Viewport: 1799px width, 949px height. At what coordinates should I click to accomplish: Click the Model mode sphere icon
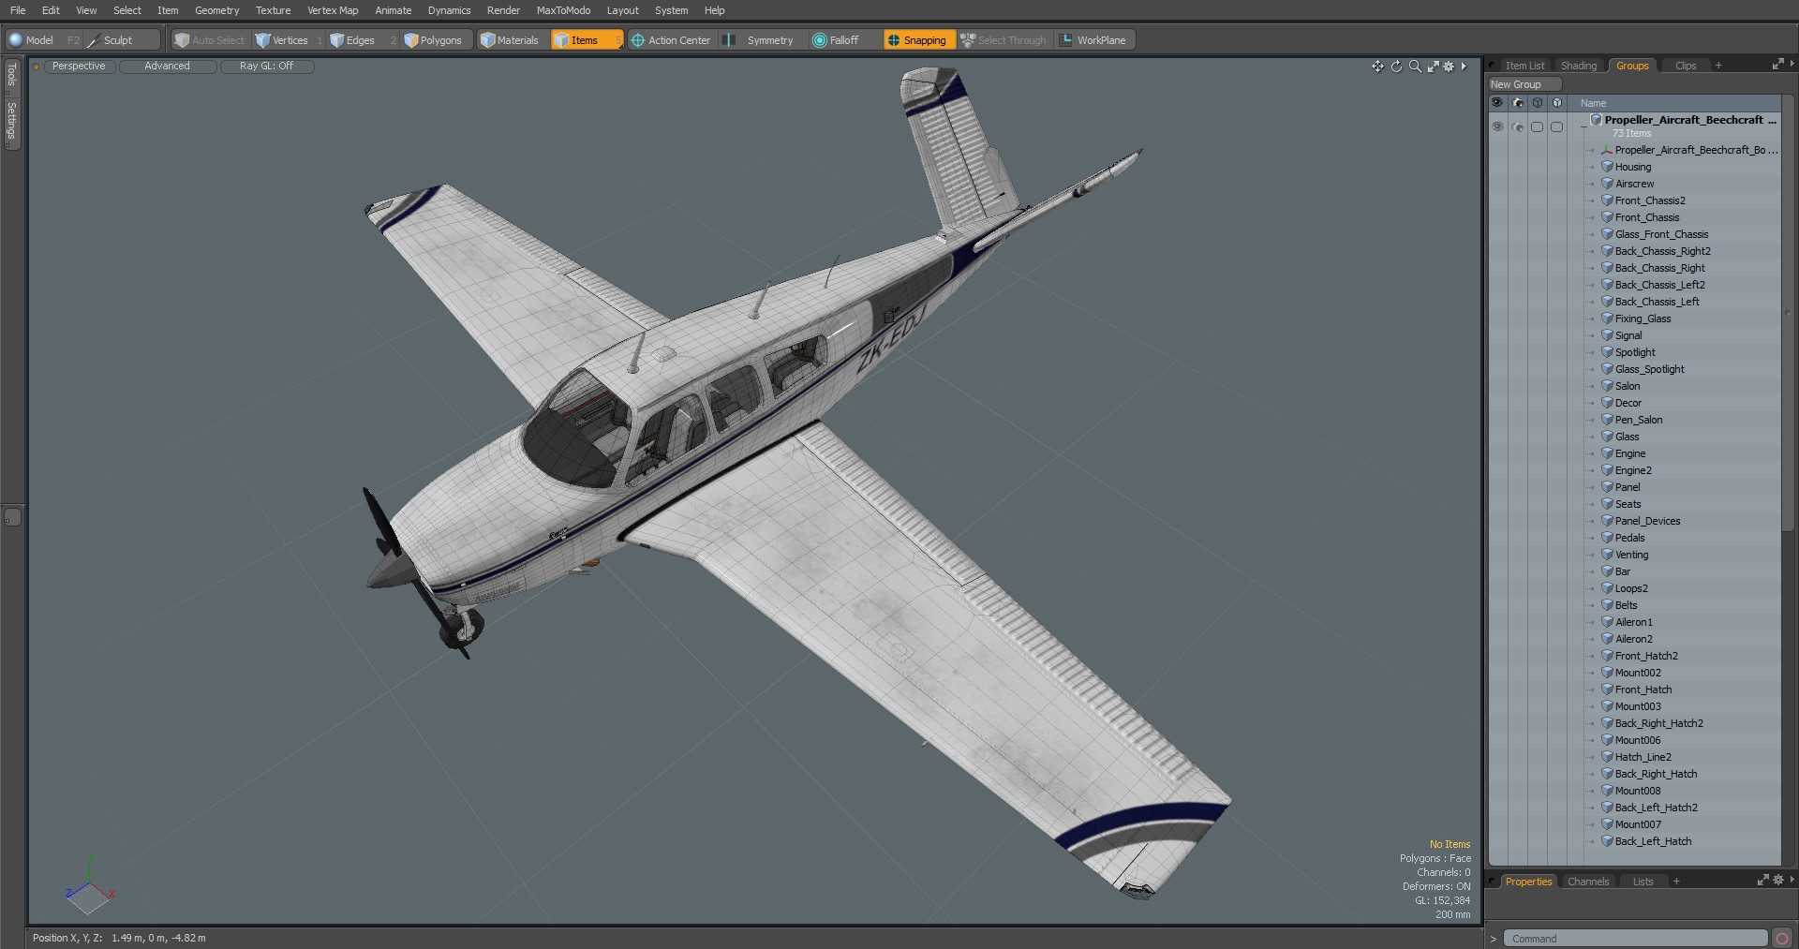(x=15, y=40)
